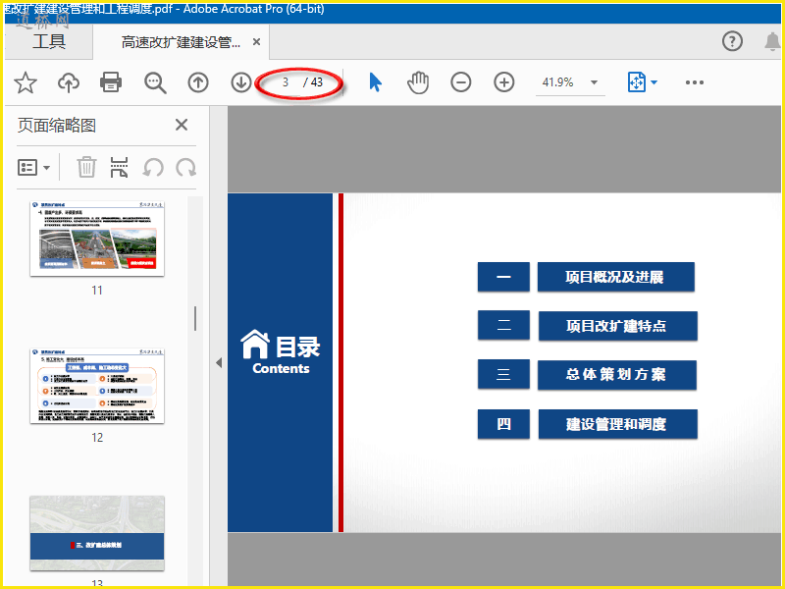785x589 pixels.
Task: Select the 高速改扩建建设管 document tab
Action: 181,42
